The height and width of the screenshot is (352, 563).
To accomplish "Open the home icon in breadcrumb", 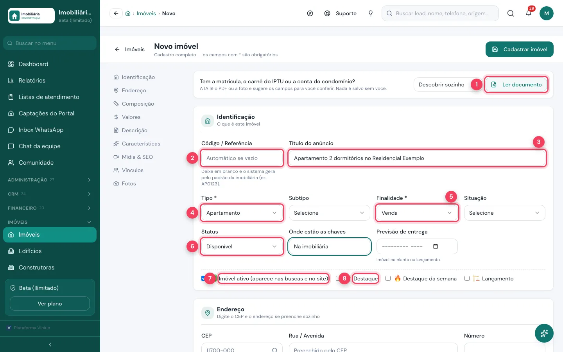I will (128, 13).
